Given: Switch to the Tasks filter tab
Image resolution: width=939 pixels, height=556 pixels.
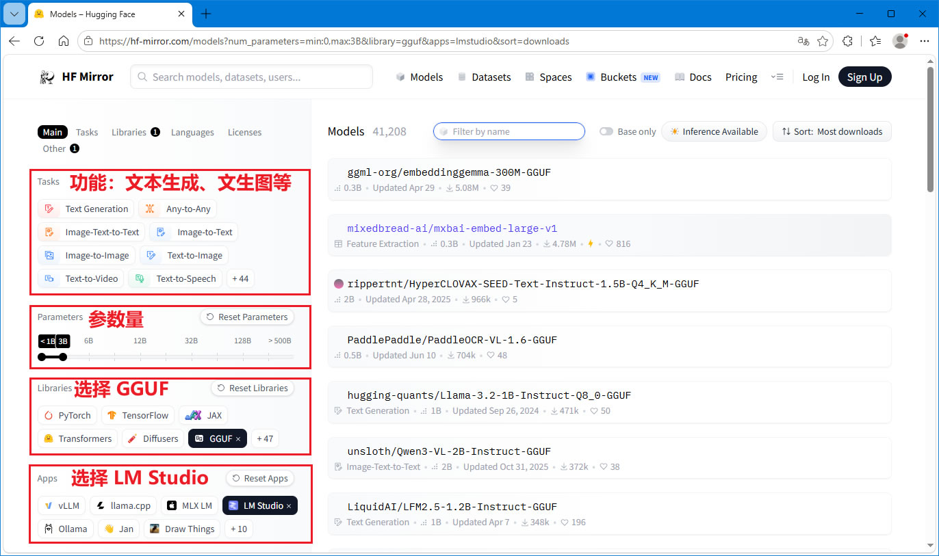Looking at the screenshot, I should tap(87, 133).
